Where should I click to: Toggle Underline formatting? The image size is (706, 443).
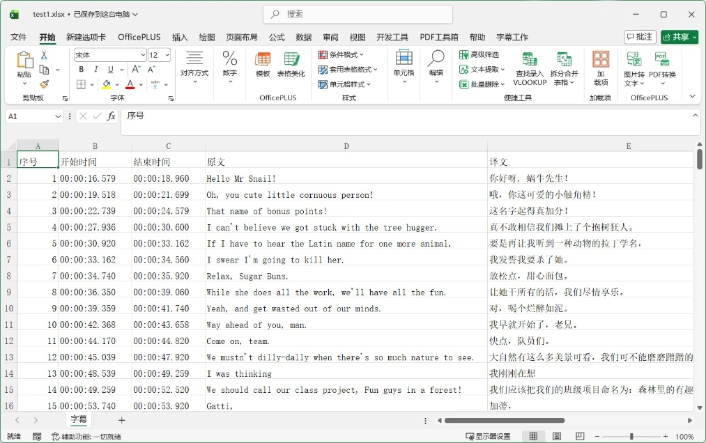click(x=111, y=70)
